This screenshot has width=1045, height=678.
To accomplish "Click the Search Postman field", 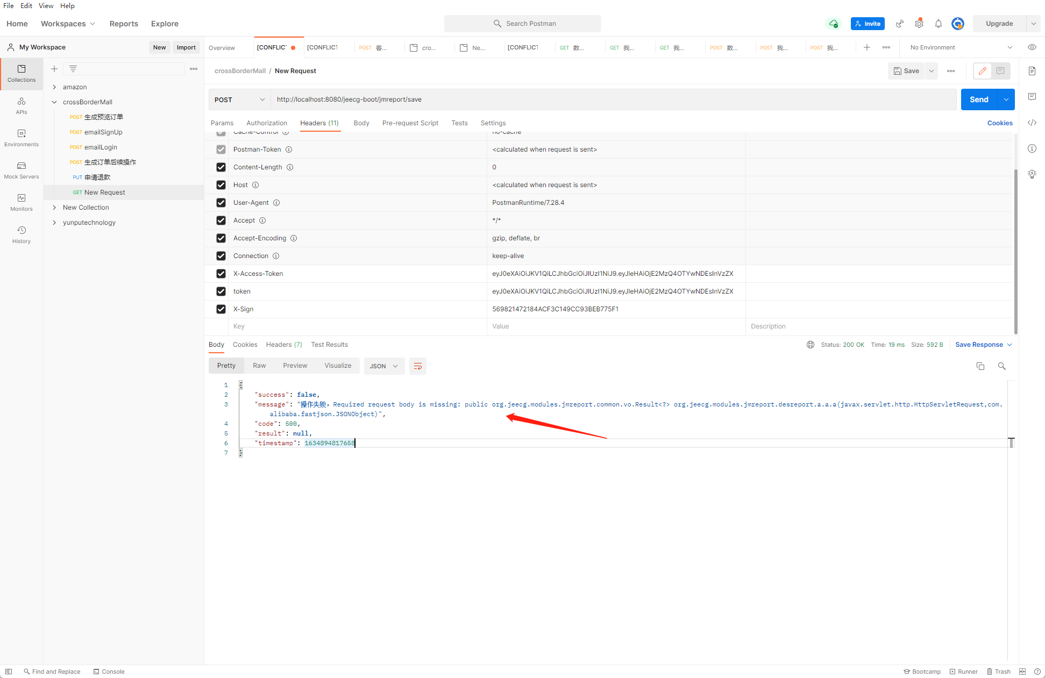I will (x=522, y=24).
